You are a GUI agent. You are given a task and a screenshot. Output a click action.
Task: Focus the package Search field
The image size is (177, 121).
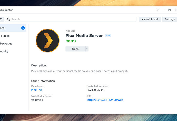click(71, 19)
